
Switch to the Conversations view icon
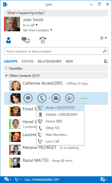pos(26,40)
